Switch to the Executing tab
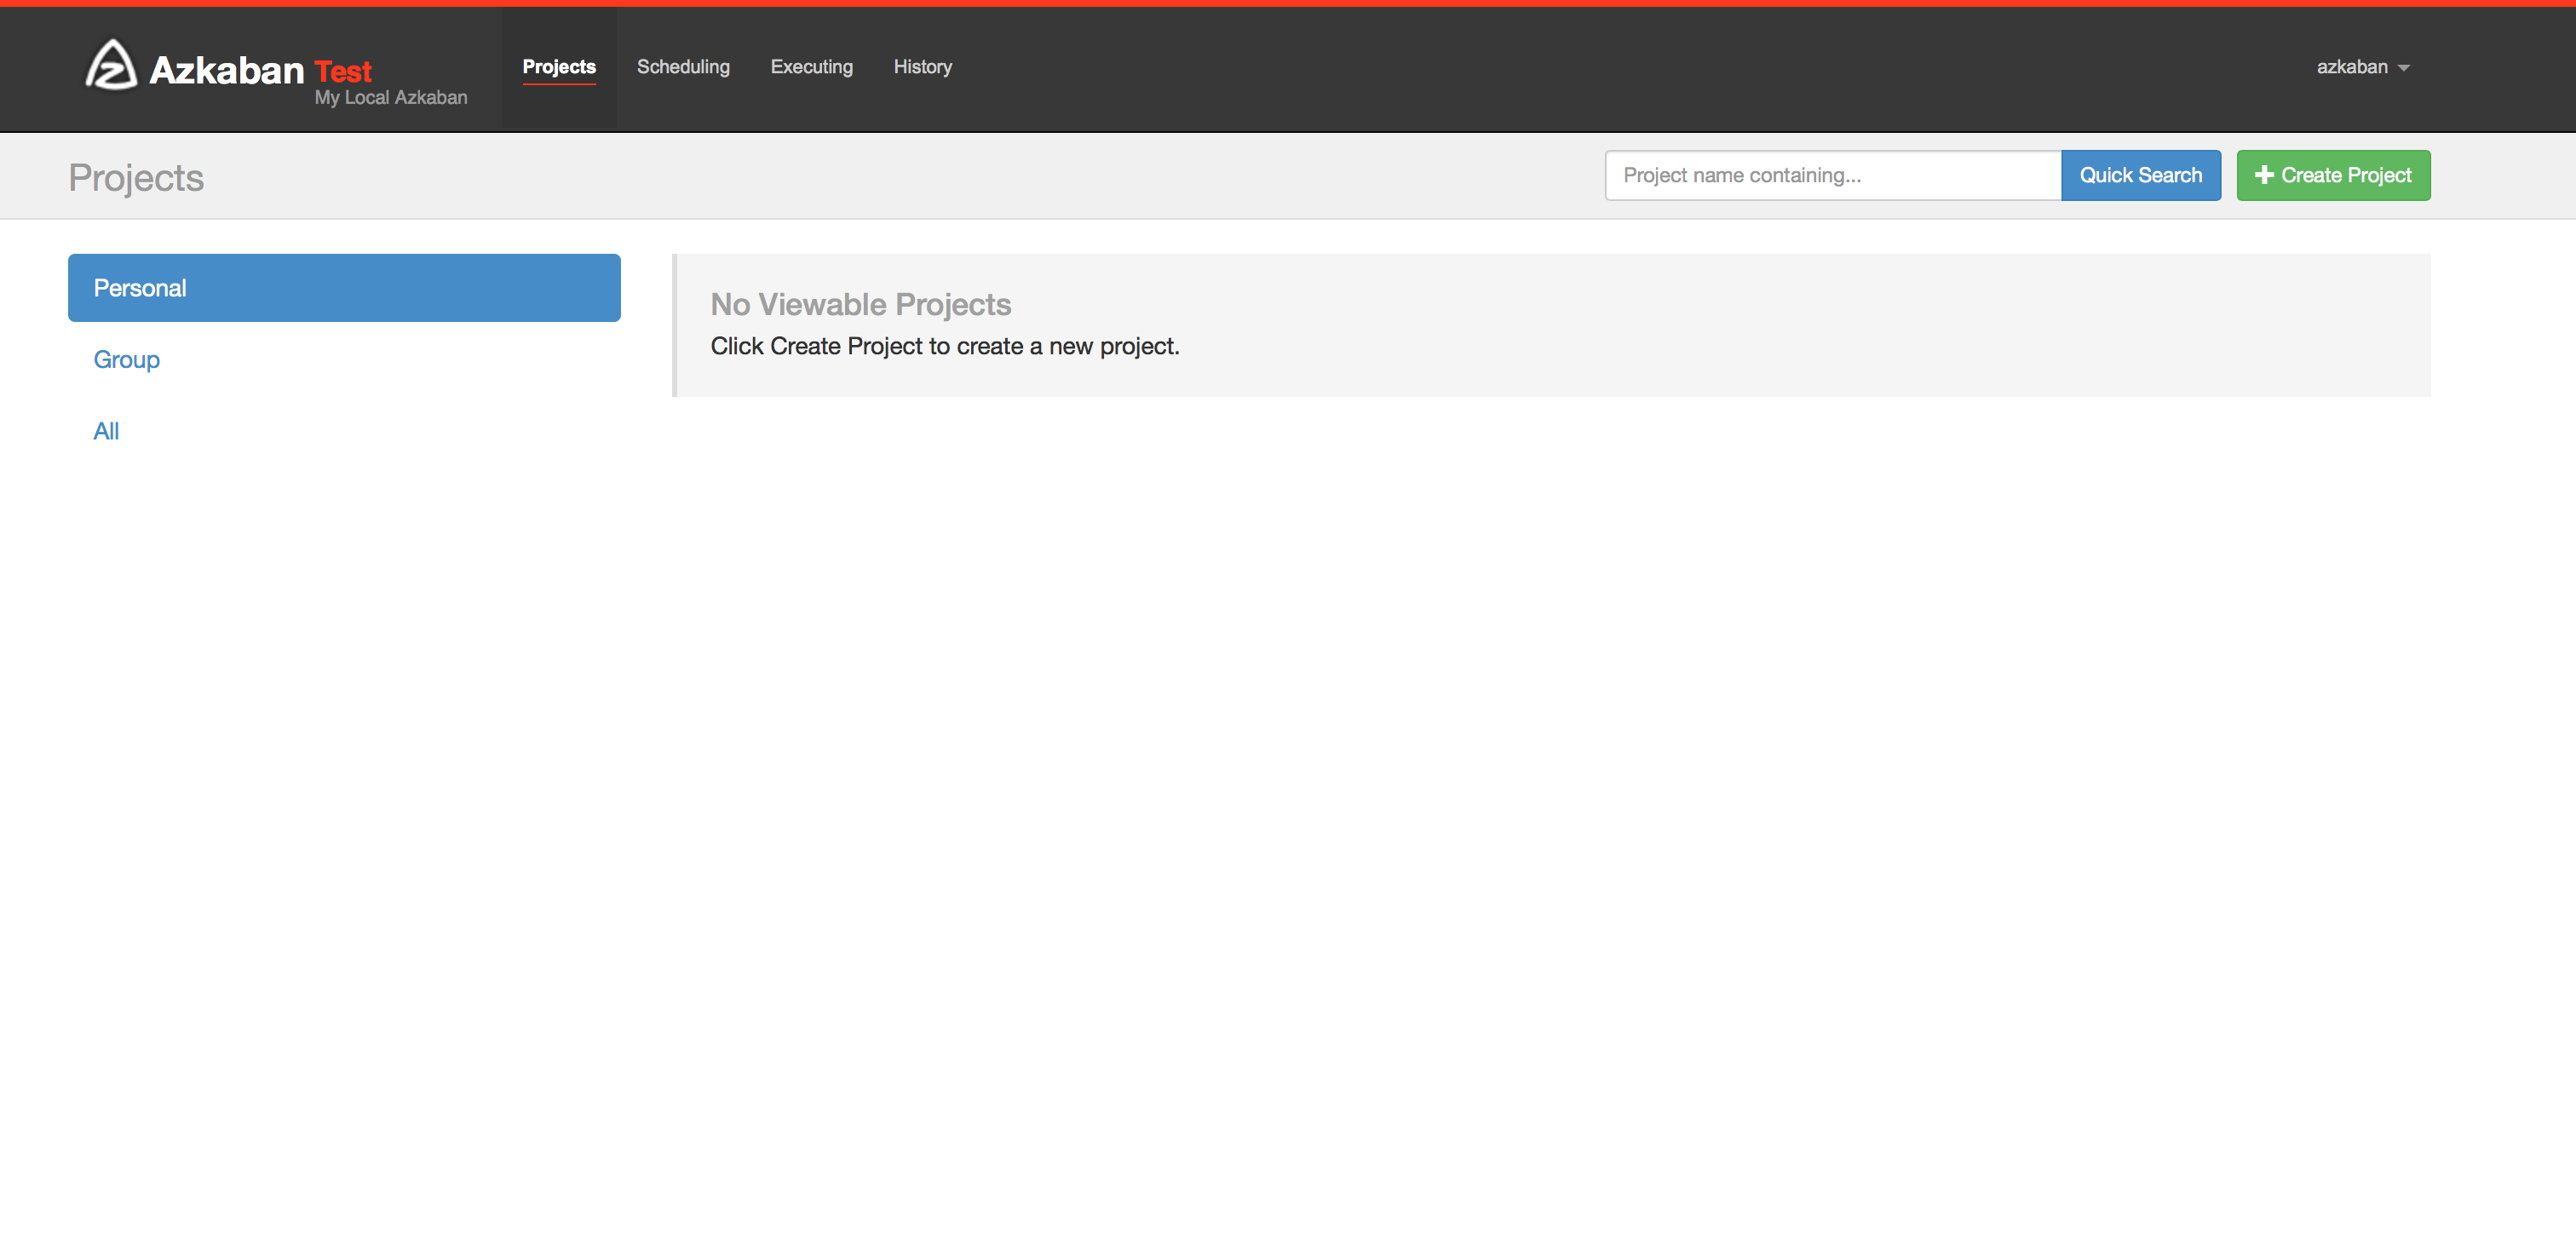Screen dimensions: 2576x1252 (811, 67)
